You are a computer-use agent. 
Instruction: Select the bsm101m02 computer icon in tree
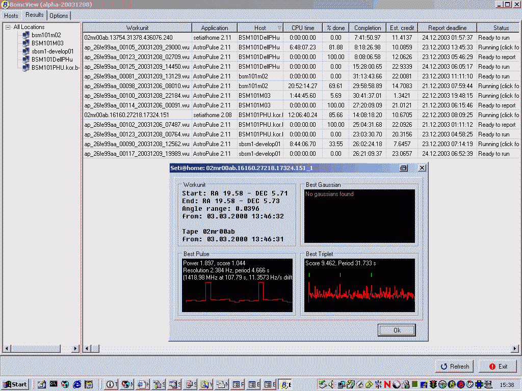tap(25, 35)
